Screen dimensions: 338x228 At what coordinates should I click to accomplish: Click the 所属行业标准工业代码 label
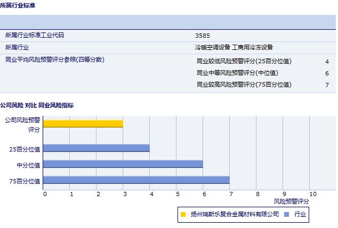click(x=35, y=35)
